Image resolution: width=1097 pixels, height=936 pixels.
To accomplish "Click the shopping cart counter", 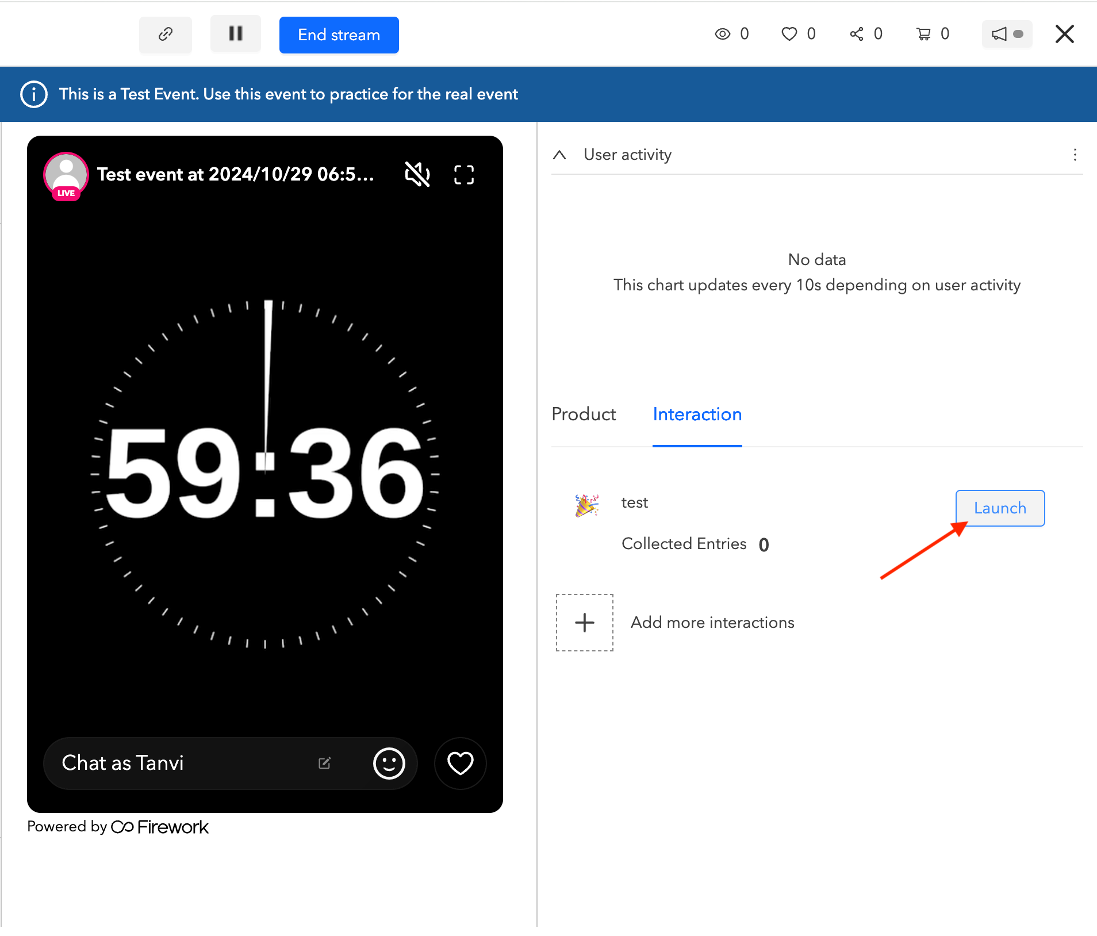I will click(933, 34).
